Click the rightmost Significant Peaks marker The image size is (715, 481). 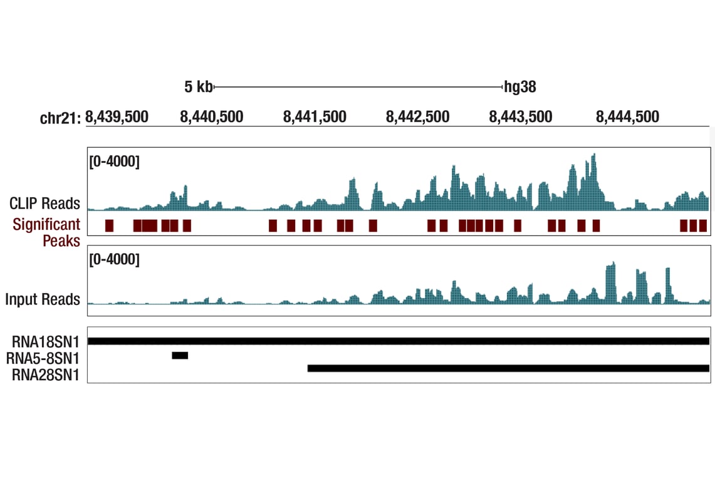(702, 226)
